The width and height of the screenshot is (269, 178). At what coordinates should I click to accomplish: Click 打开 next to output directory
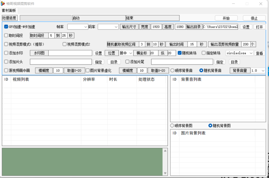point(259,27)
